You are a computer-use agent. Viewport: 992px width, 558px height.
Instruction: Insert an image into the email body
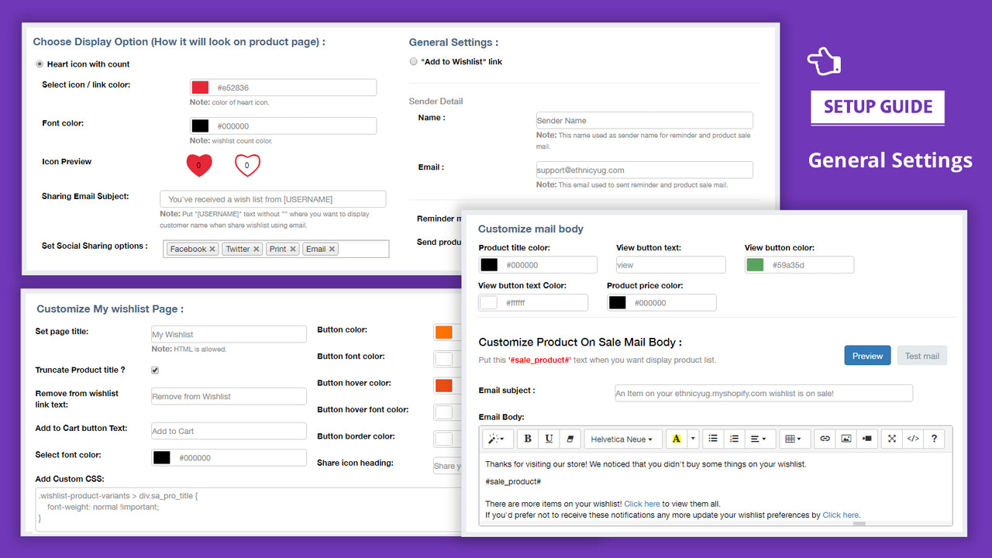(846, 438)
